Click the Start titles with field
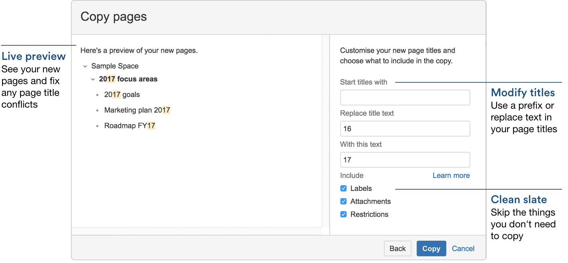The image size is (568, 263). point(405,98)
